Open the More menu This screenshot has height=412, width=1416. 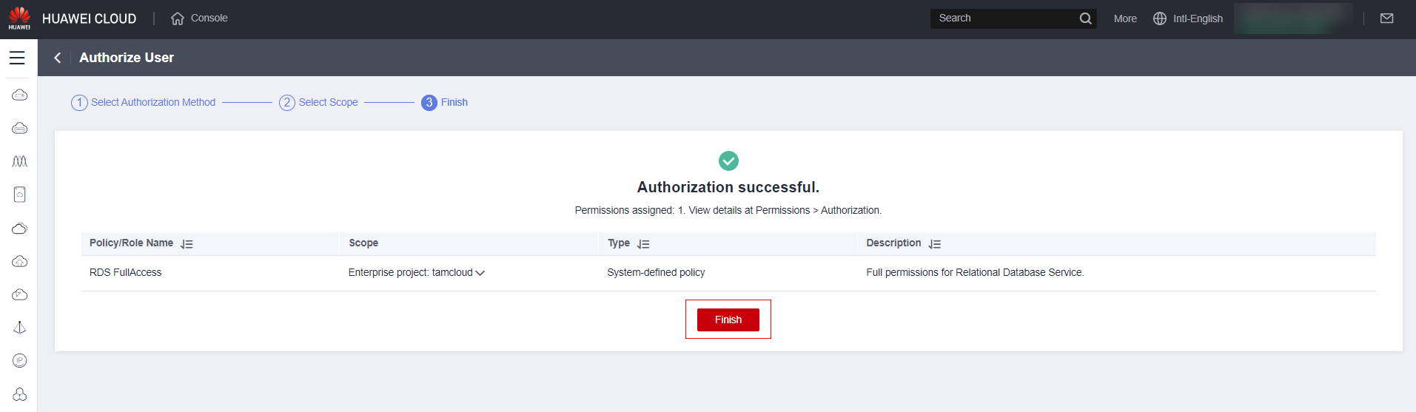[x=1125, y=18]
